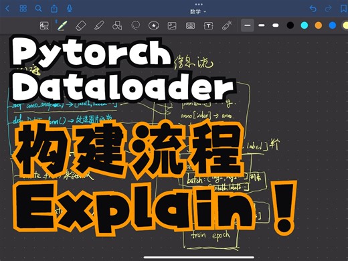Select the Shapes tool
Screen dimensions: 348x261
tap(117, 25)
